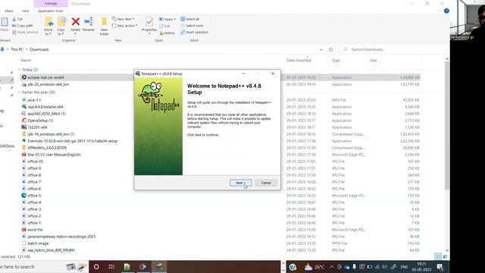Screen dimensions: 485x273
Task: Open Task View on taskbar
Action: [111, 266]
